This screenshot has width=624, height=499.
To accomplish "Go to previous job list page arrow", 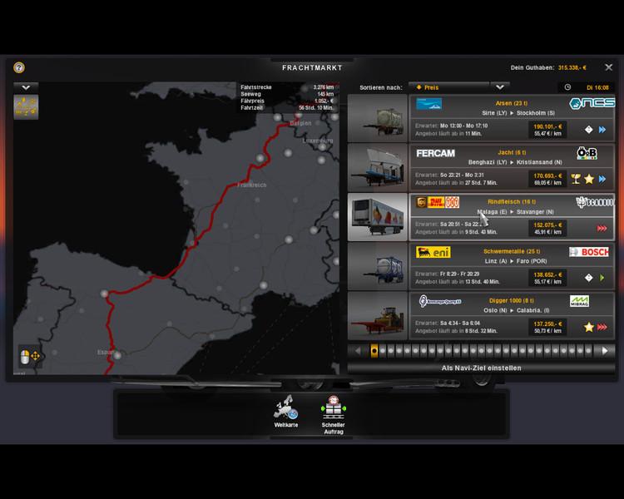I will click(x=359, y=351).
